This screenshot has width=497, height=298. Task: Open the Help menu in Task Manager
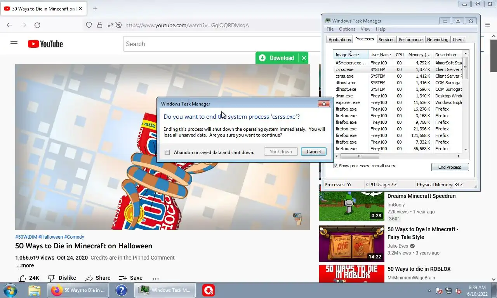point(381,29)
